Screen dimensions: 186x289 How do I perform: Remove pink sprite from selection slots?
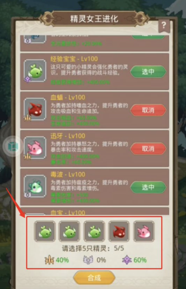(x=144, y=231)
